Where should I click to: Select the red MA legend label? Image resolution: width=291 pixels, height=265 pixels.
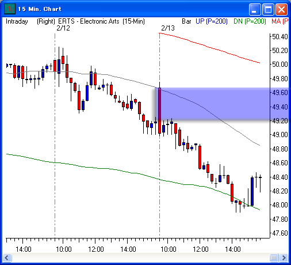pyautogui.click(x=280, y=21)
